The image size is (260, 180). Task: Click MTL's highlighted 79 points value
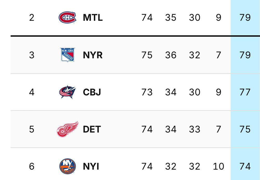[245, 17]
